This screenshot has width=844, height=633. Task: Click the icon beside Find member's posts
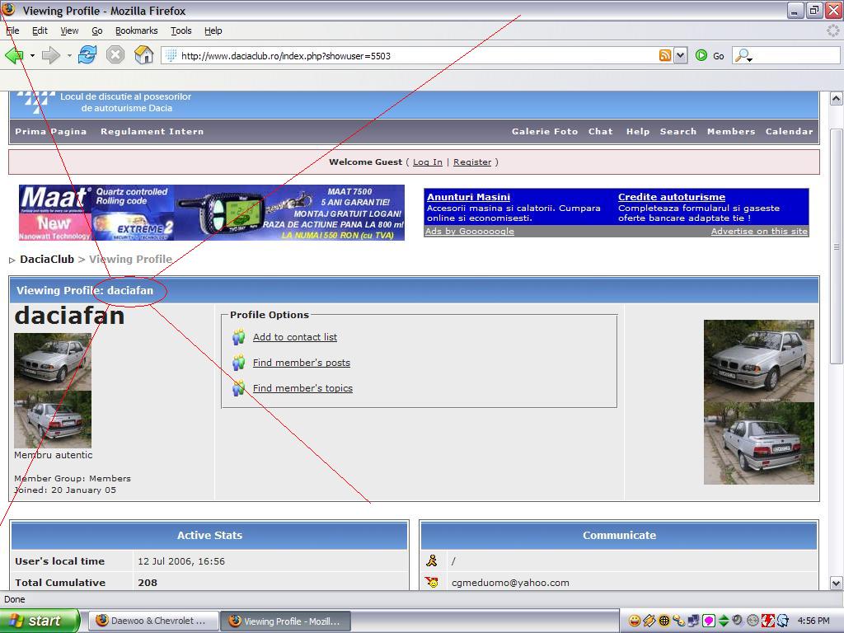point(239,363)
